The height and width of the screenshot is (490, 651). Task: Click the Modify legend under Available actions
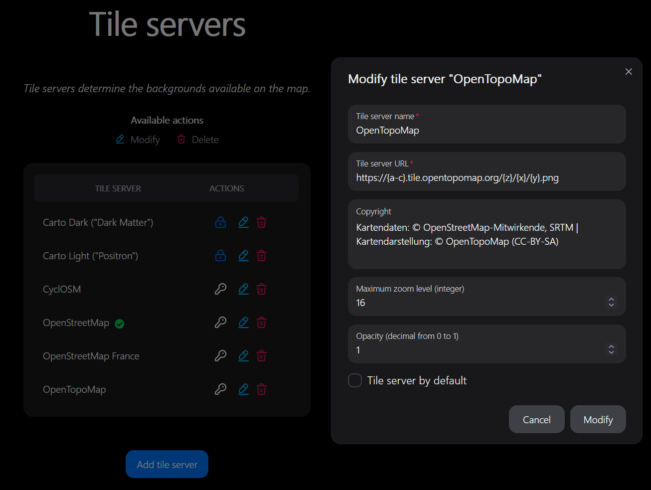[138, 140]
